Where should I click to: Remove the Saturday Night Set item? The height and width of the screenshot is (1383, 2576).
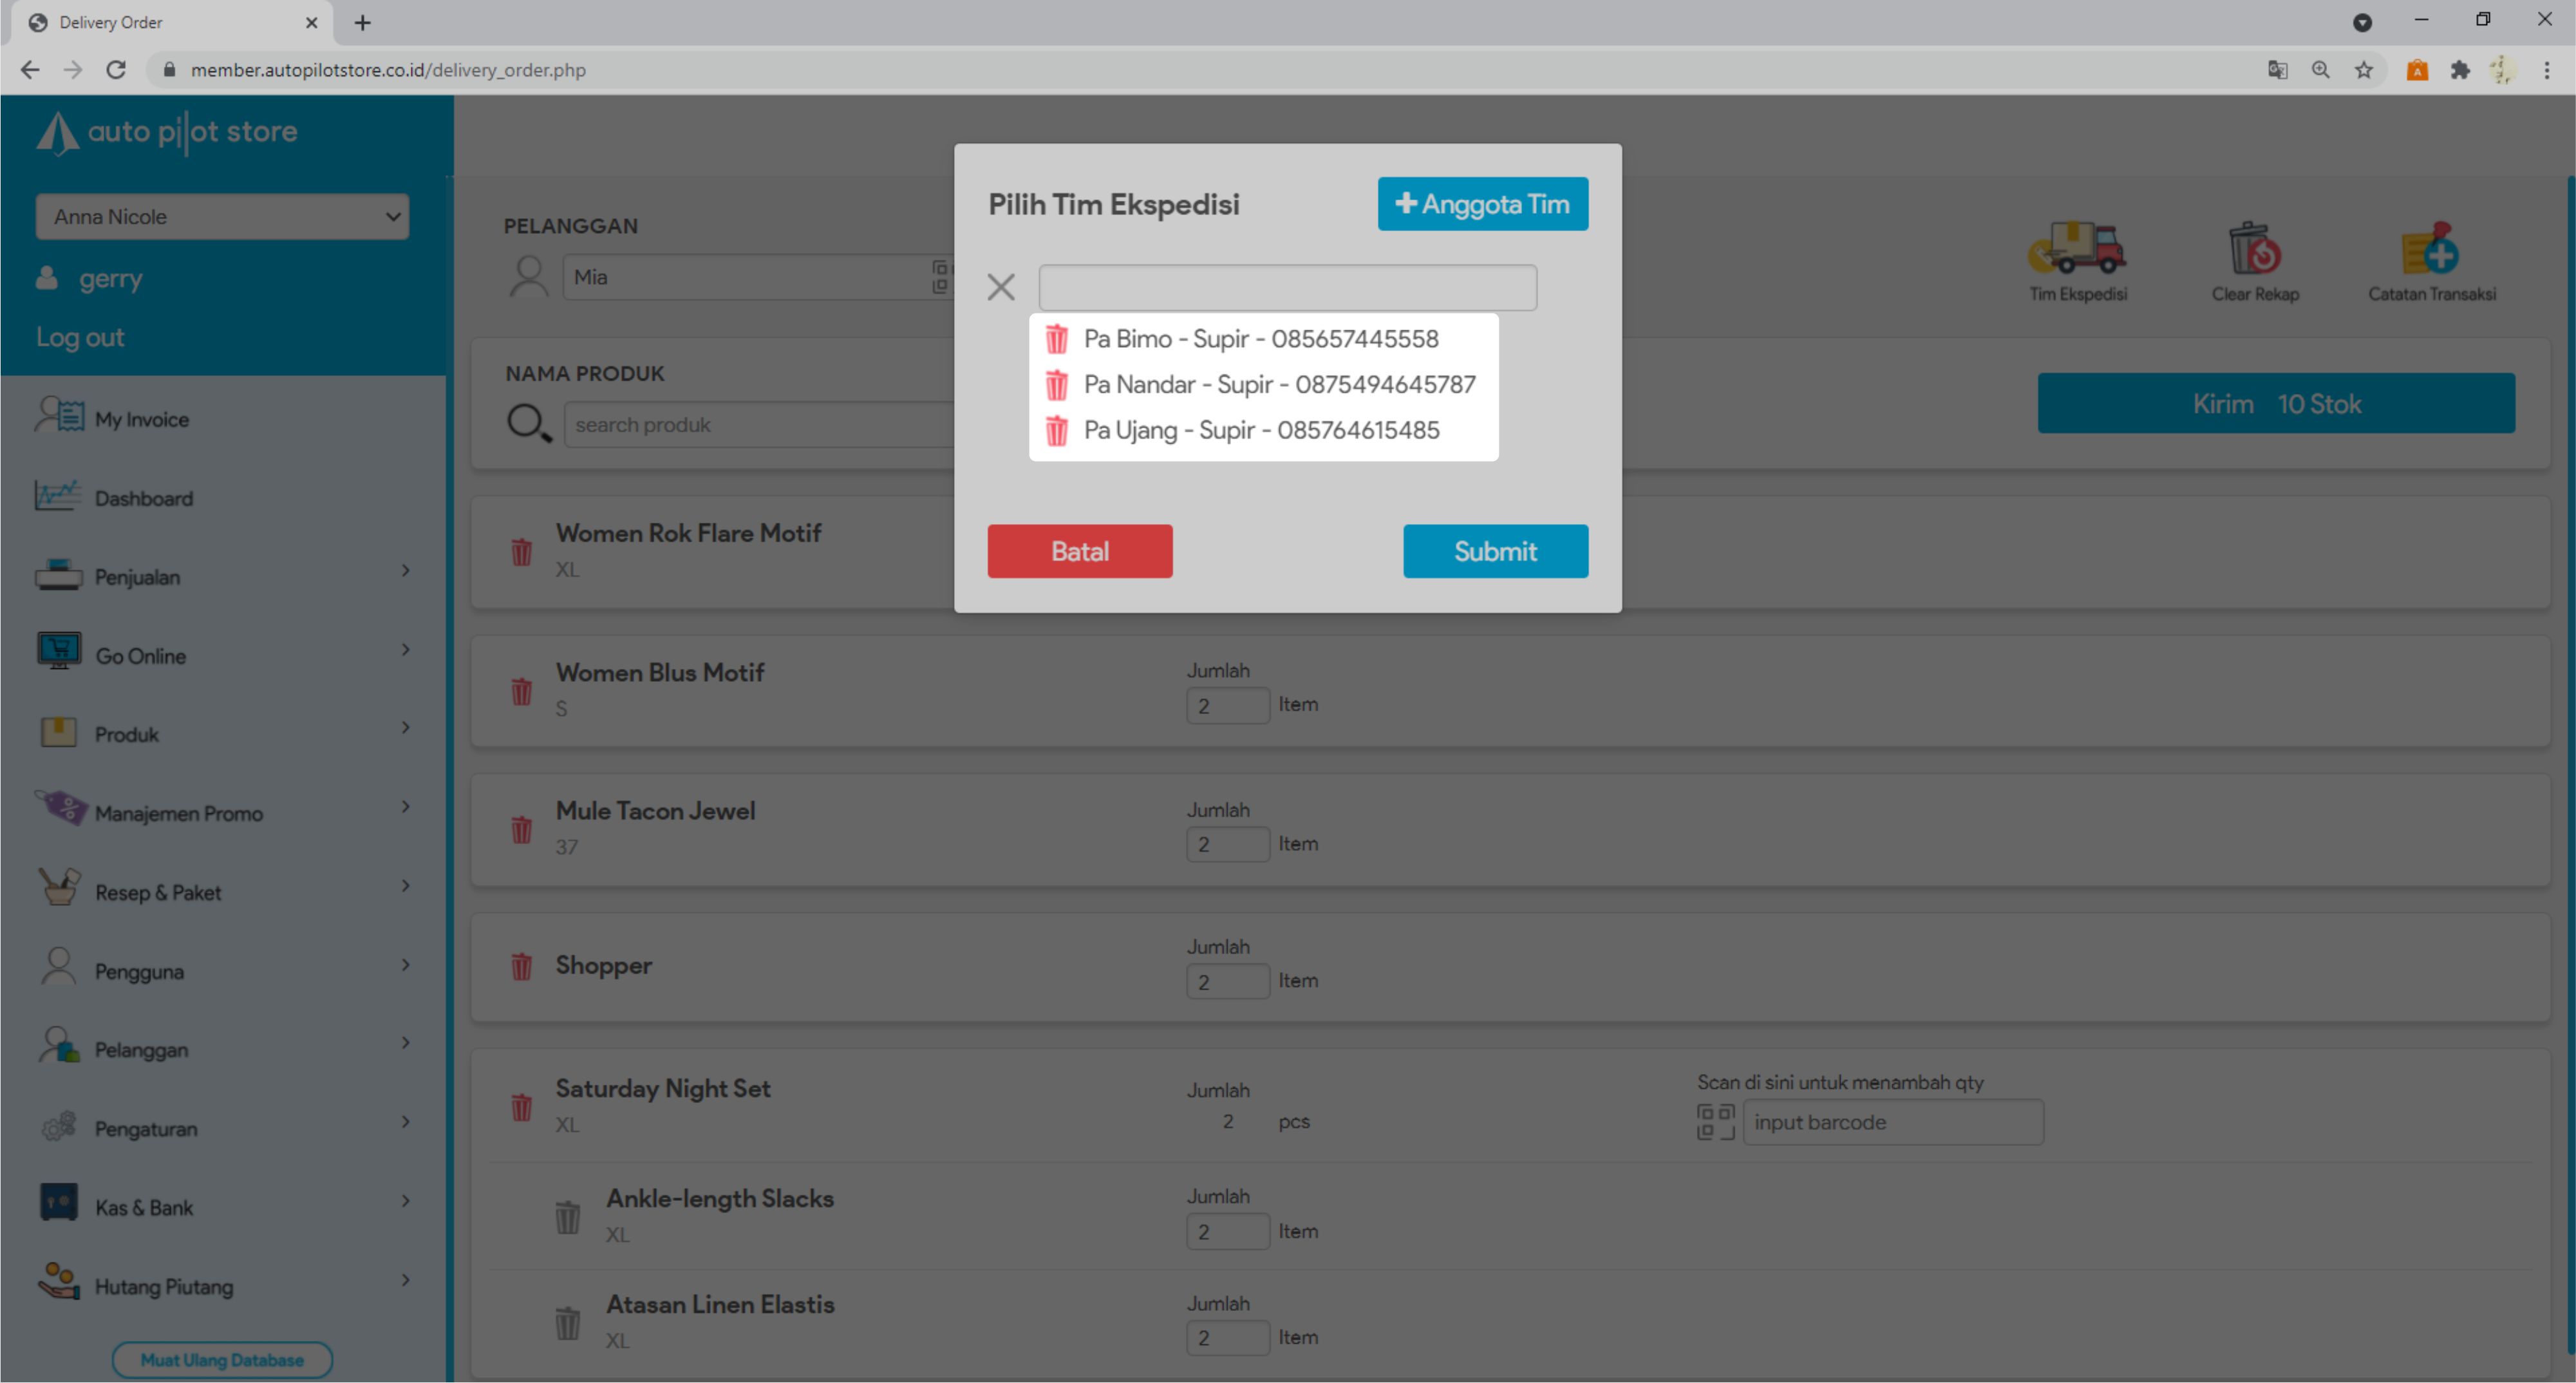(x=521, y=1107)
